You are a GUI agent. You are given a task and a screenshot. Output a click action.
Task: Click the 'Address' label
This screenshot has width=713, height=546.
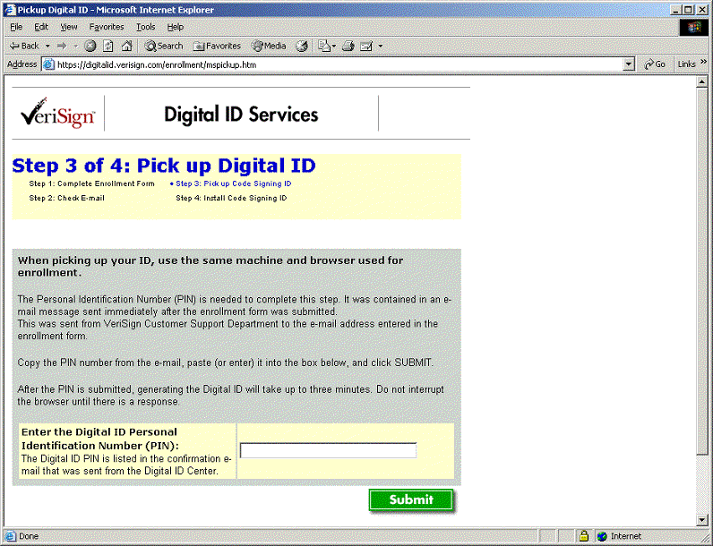coord(21,64)
